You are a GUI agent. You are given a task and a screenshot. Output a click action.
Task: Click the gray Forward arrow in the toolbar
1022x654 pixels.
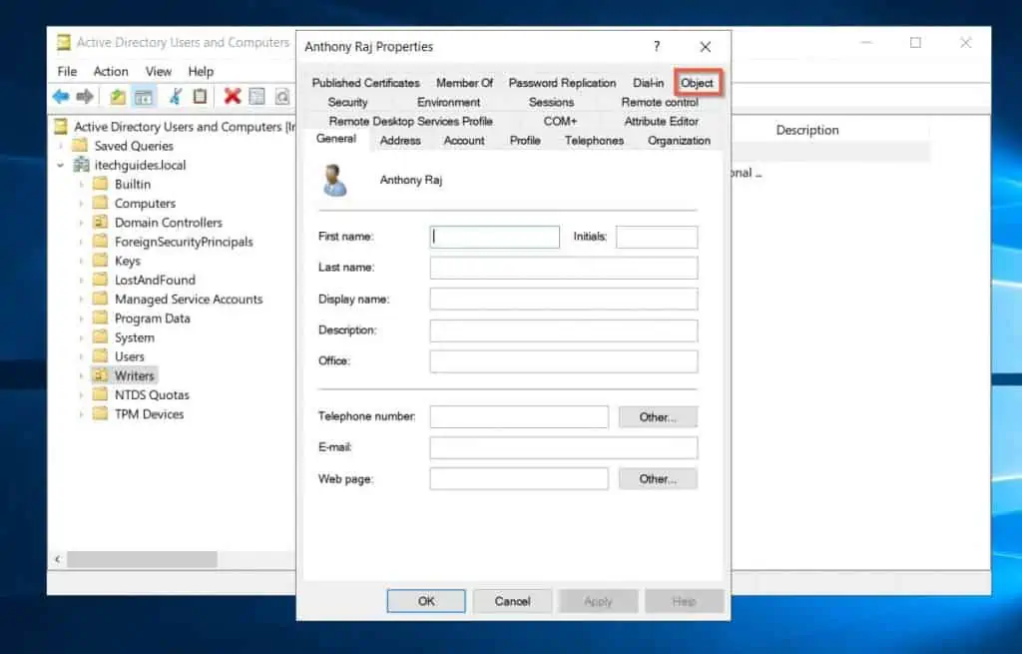click(x=85, y=97)
